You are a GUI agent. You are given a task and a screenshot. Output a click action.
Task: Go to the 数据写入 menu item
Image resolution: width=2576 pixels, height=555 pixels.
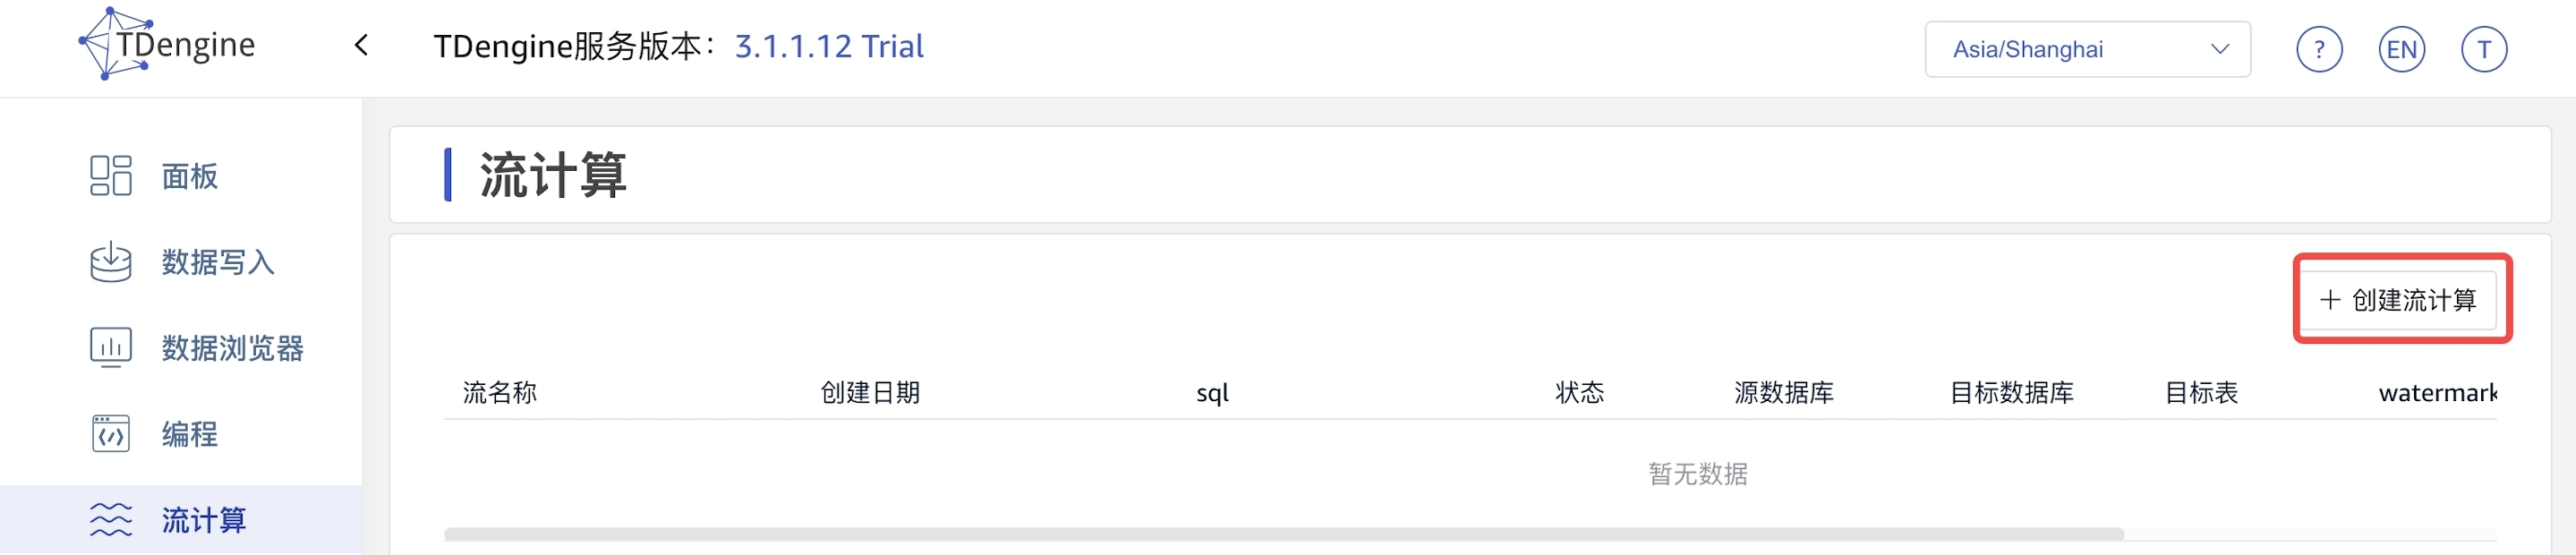pyautogui.click(x=218, y=262)
